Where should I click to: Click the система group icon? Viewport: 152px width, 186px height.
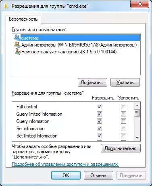point(17,38)
